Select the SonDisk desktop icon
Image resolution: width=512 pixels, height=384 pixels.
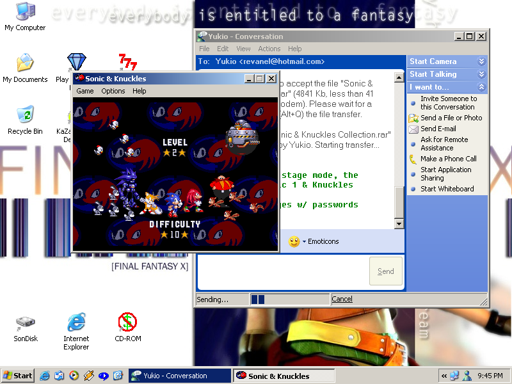pos(25,323)
